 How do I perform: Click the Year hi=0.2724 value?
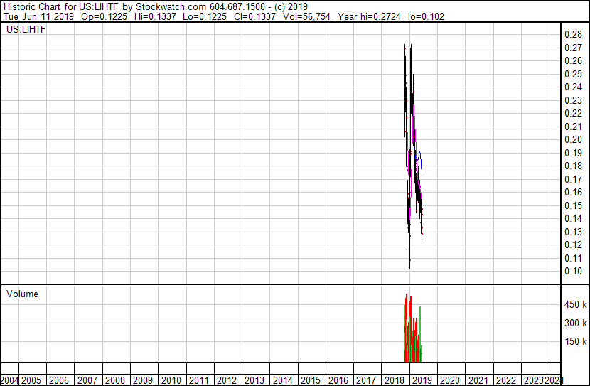(369, 16)
